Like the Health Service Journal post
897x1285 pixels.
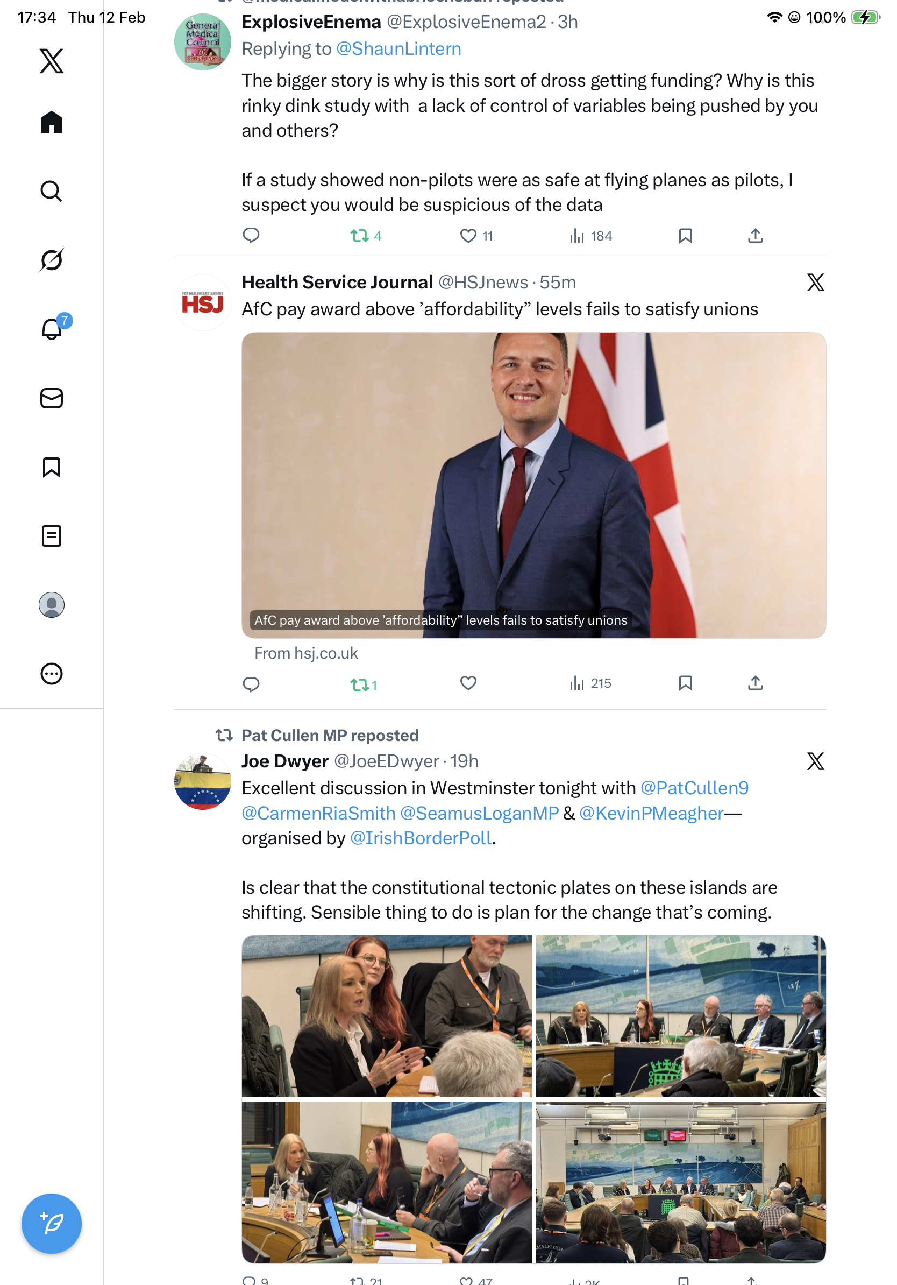[x=468, y=683]
